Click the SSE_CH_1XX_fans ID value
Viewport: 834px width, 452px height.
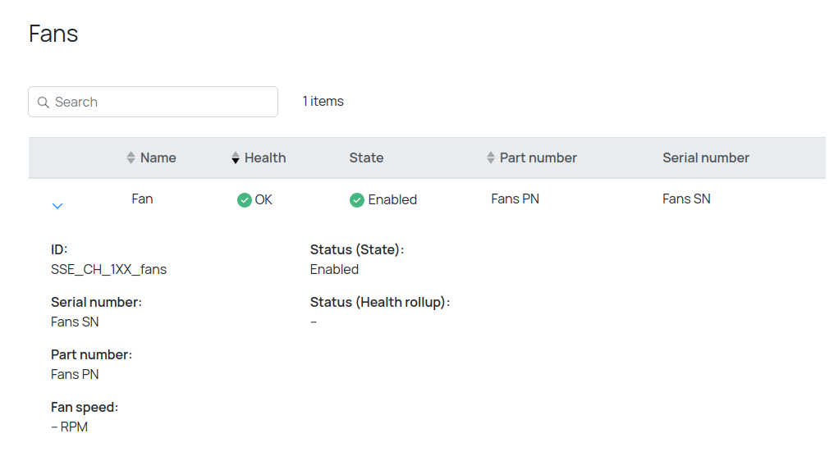tap(108, 269)
